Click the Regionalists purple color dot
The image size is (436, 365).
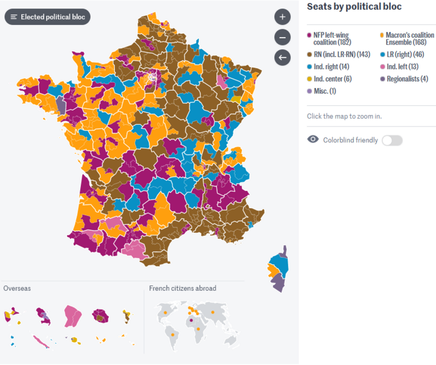click(382, 79)
